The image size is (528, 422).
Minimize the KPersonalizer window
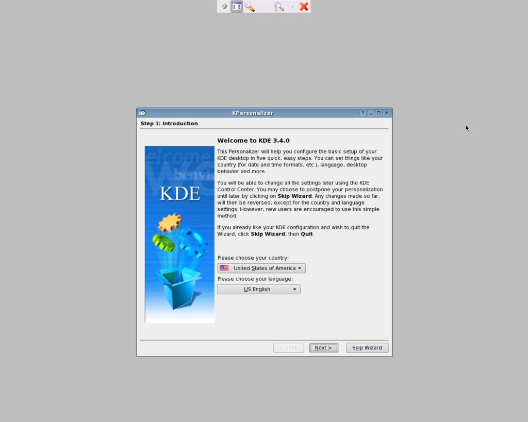(x=371, y=113)
